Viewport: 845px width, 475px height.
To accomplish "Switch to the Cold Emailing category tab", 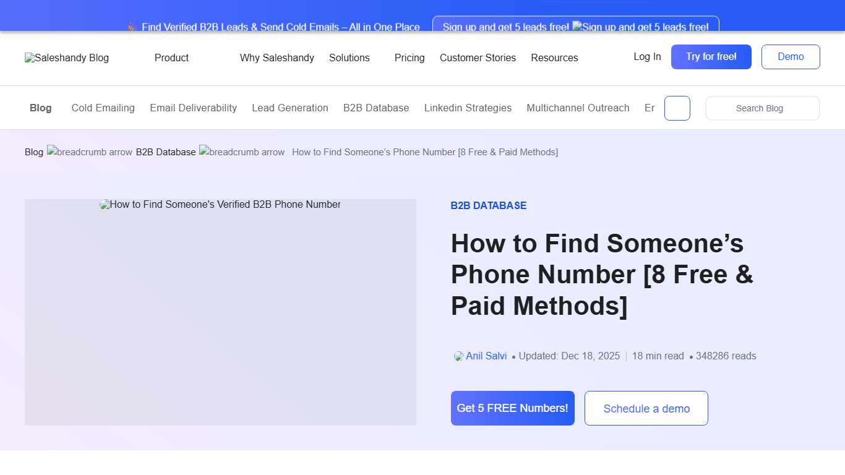I will pyautogui.click(x=103, y=108).
